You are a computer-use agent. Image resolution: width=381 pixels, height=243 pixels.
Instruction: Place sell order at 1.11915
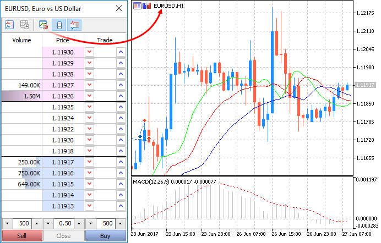[x=89, y=184]
